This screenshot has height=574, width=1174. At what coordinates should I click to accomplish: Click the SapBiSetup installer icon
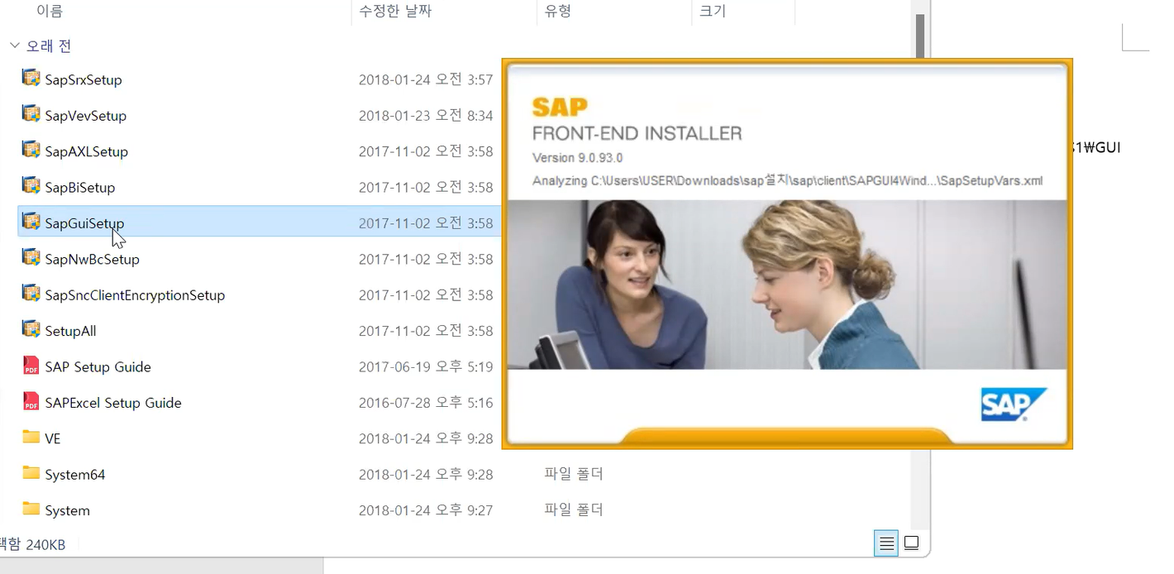pyautogui.click(x=31, y=185)
